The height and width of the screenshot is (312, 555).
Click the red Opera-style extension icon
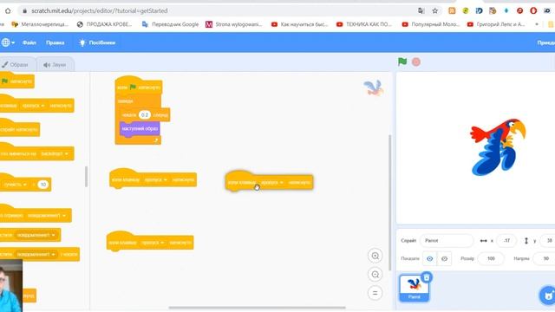pyautogui.click(x=533, y=10)
